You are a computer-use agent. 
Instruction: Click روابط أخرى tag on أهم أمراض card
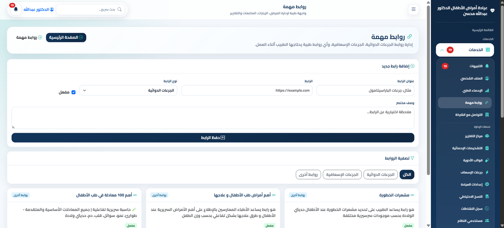(159, 195)
